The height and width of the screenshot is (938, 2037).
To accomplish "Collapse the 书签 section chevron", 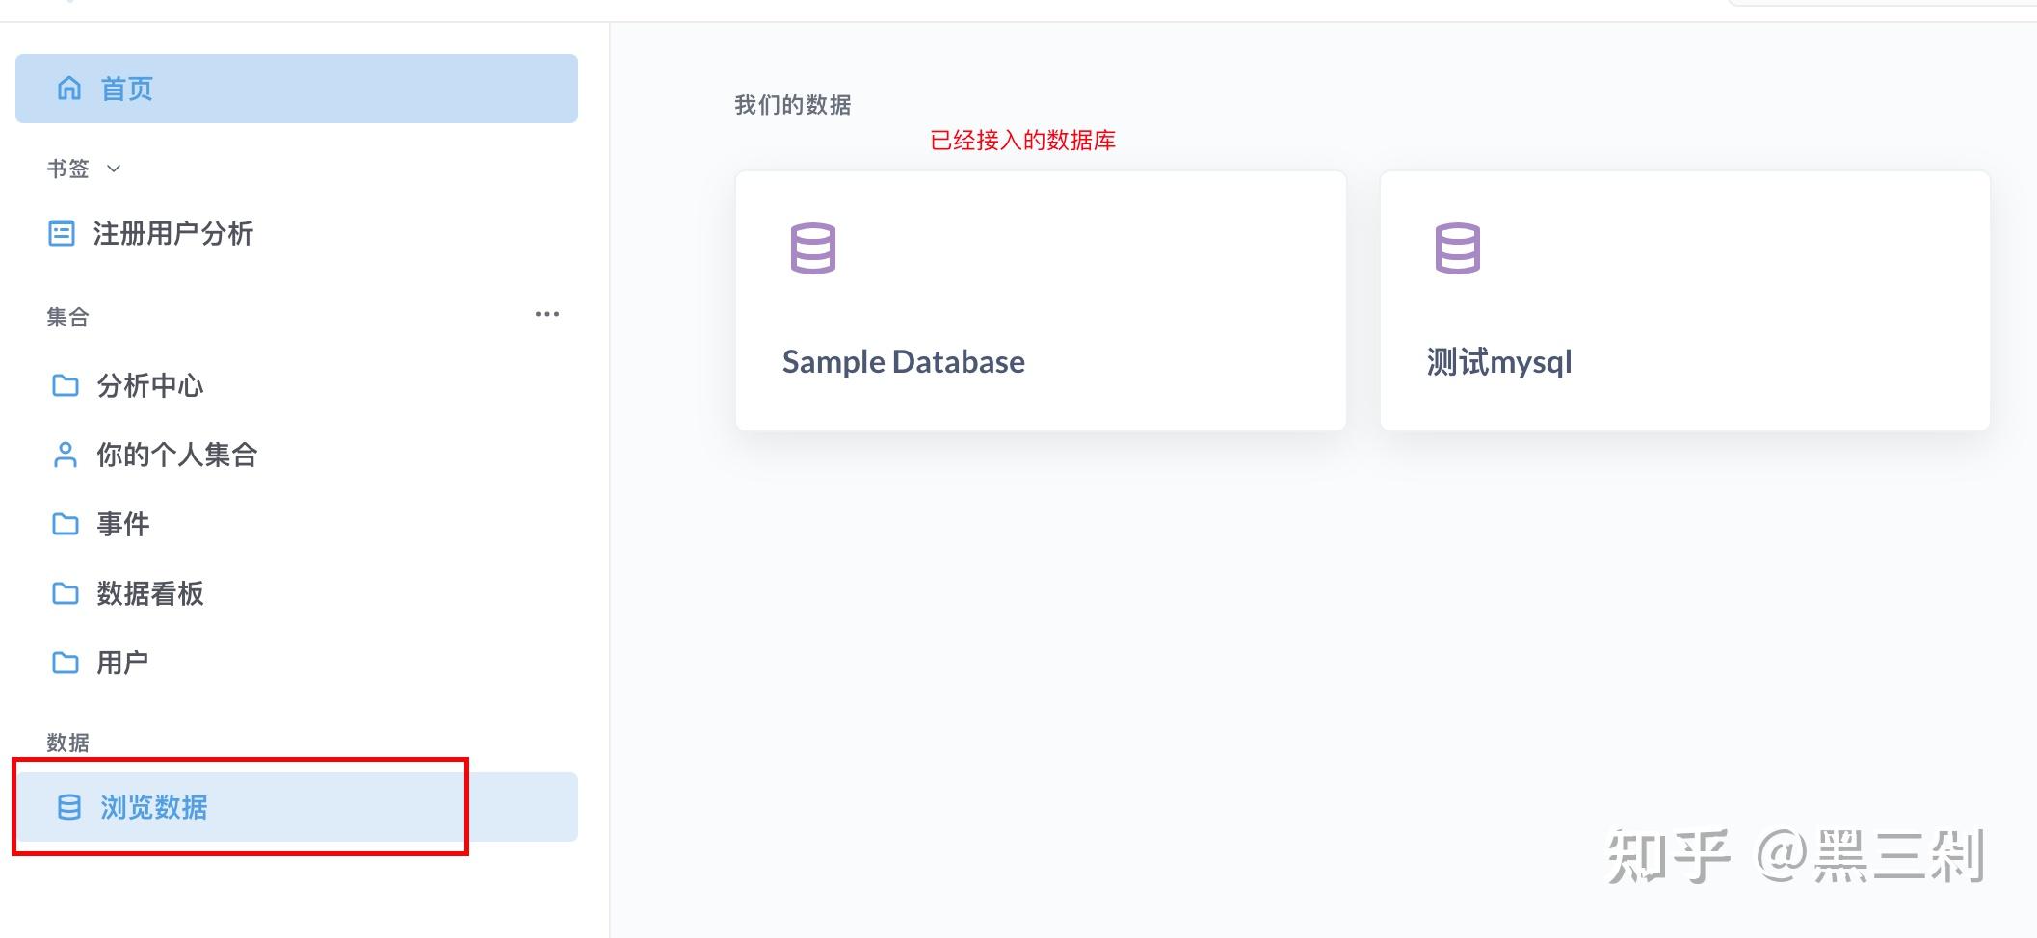I will pyautogui.click(x=114, y=169).
